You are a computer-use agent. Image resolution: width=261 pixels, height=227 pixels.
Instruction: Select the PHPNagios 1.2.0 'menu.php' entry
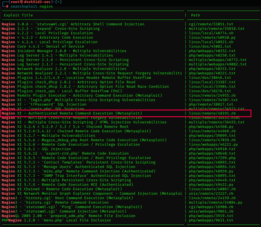point(56,220)
